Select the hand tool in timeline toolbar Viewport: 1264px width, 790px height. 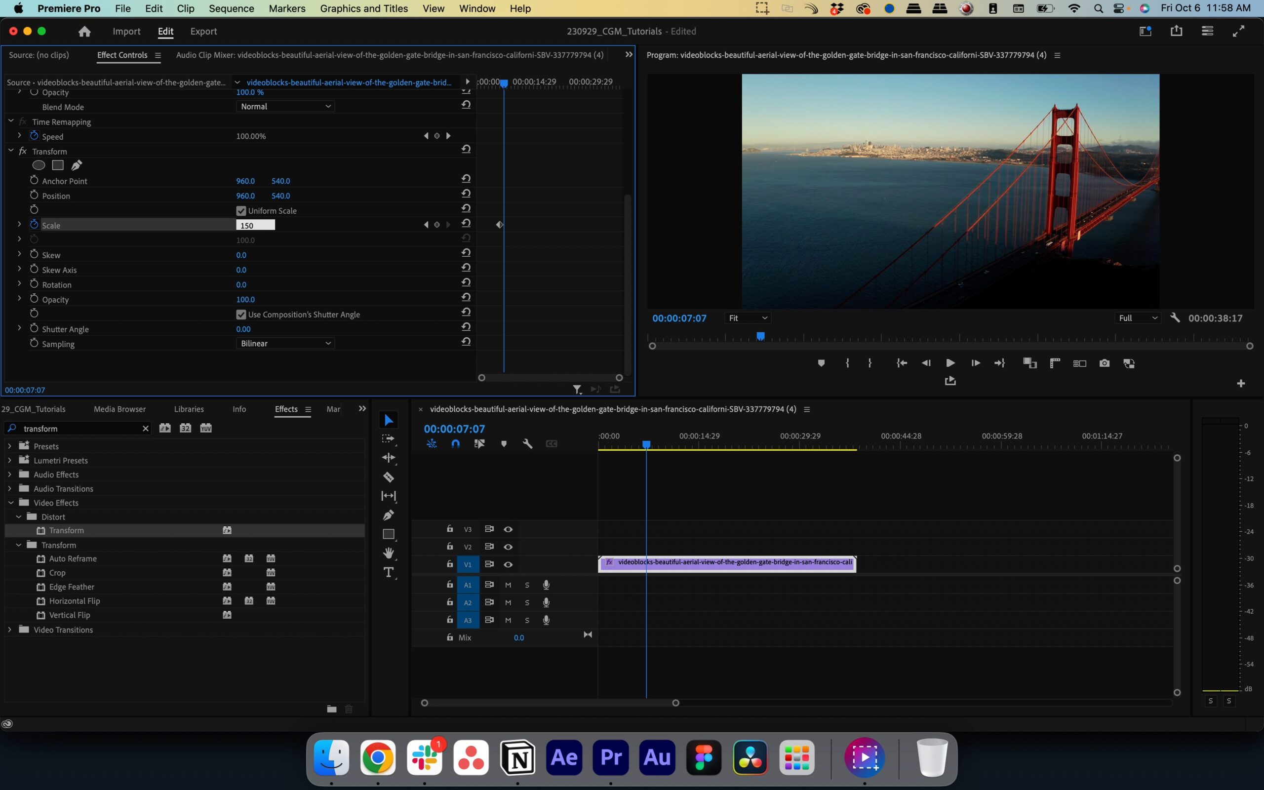click(390, 553)
